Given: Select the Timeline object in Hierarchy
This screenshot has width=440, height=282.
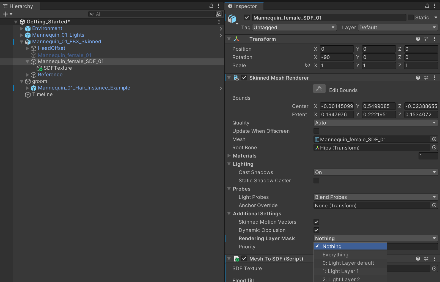Looking at the screenshot, I should [x=42, y=94].
